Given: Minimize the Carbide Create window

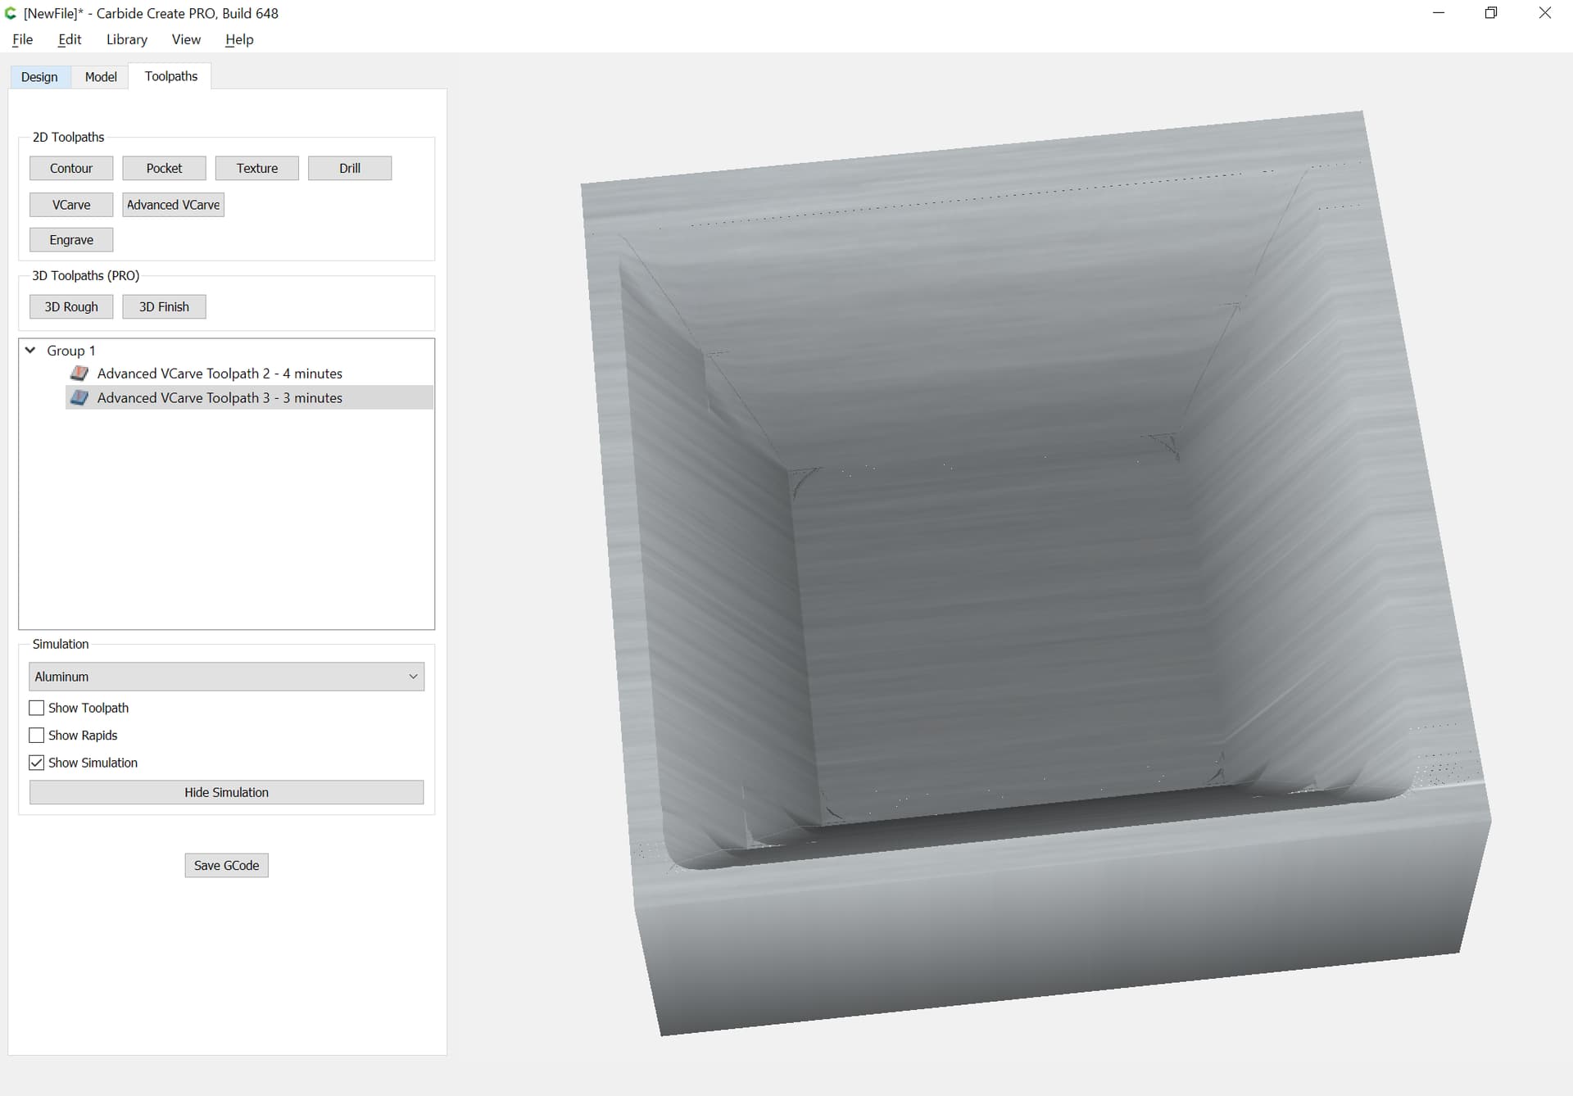Looking at the screenshot, I should point(1439,13).
